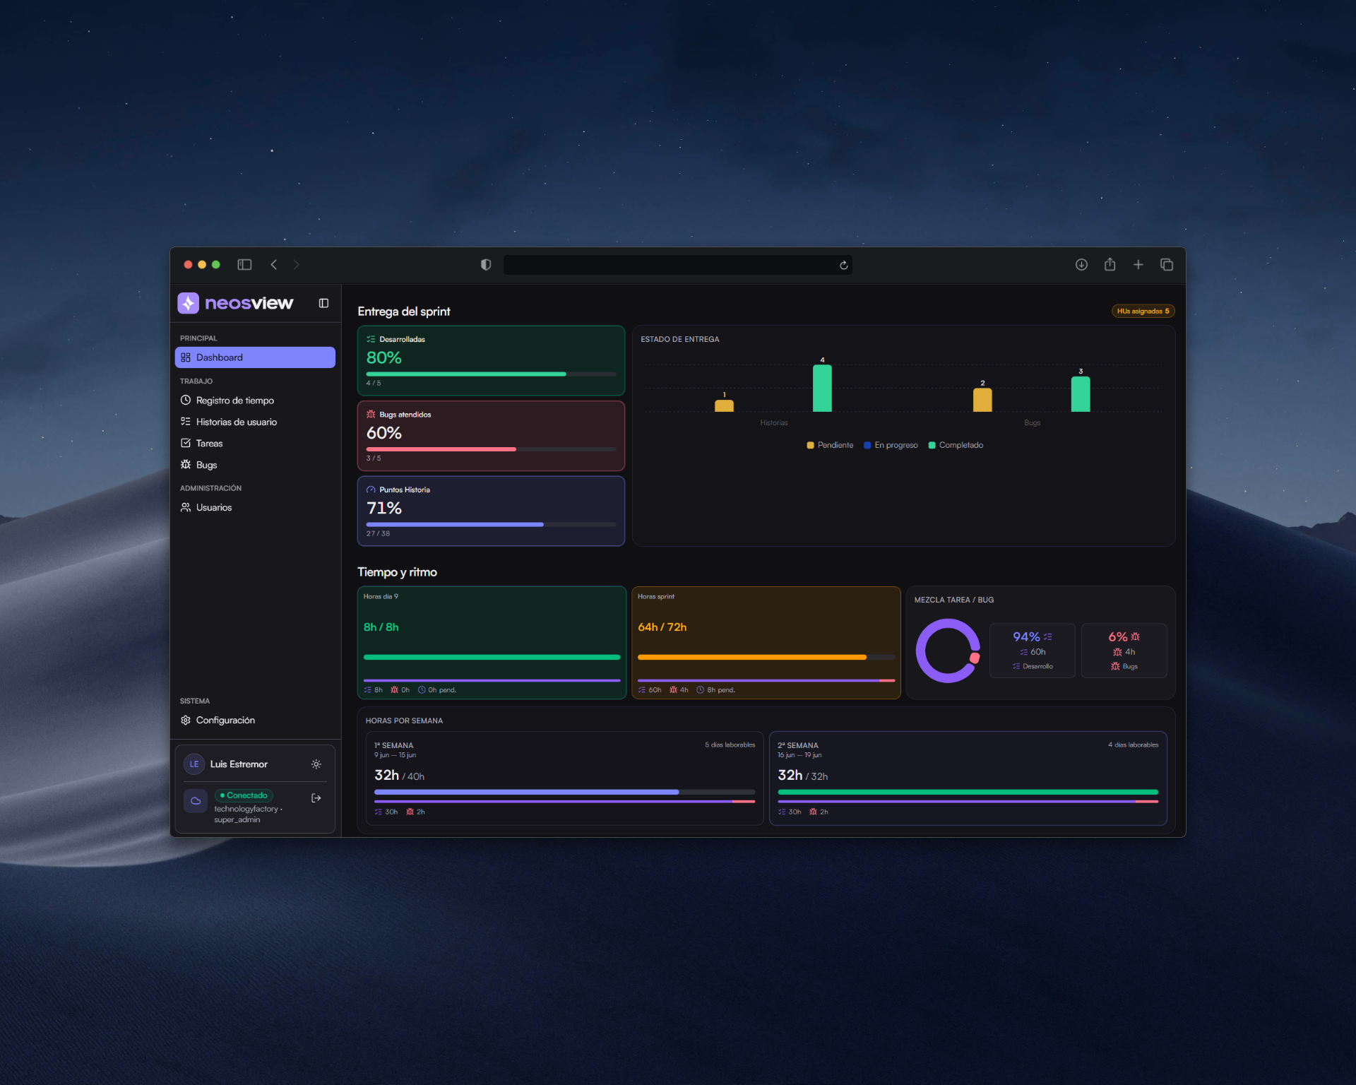Screen dimensions: 1356x1085
Task: Click the Conectado status badge
Action: click(x=244, y=795)
